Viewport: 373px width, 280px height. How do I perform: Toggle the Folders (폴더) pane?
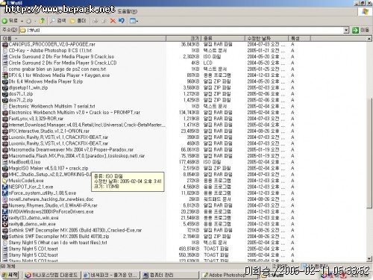[78, 21]
